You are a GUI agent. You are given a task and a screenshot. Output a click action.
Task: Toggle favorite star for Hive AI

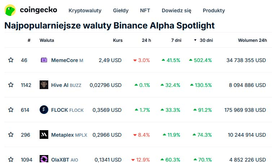click(x=11, y=85)
